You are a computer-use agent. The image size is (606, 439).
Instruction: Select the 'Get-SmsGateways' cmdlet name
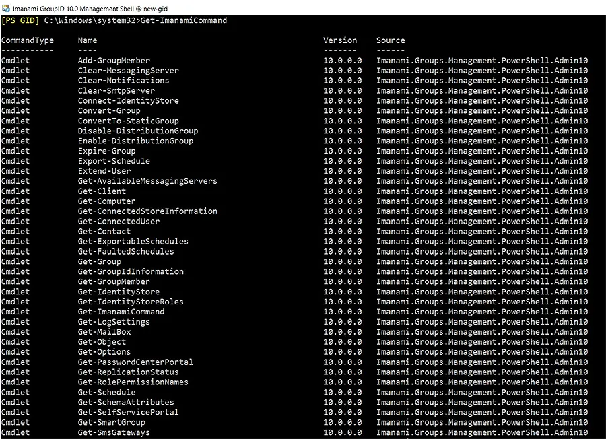(x=114, y=432)
